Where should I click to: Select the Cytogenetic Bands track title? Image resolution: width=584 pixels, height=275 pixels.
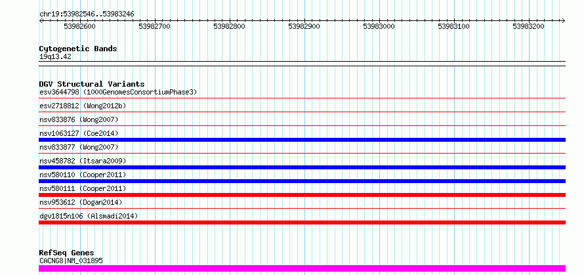(x=78, y=49)
